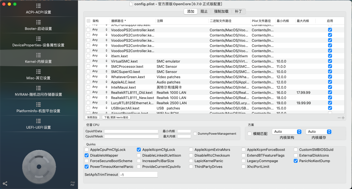The height and width of the screenshot is (189, 352).
Task: Select the 'Realtek 2500 LAN' comment cell
Action: click(x=172, y=103)
